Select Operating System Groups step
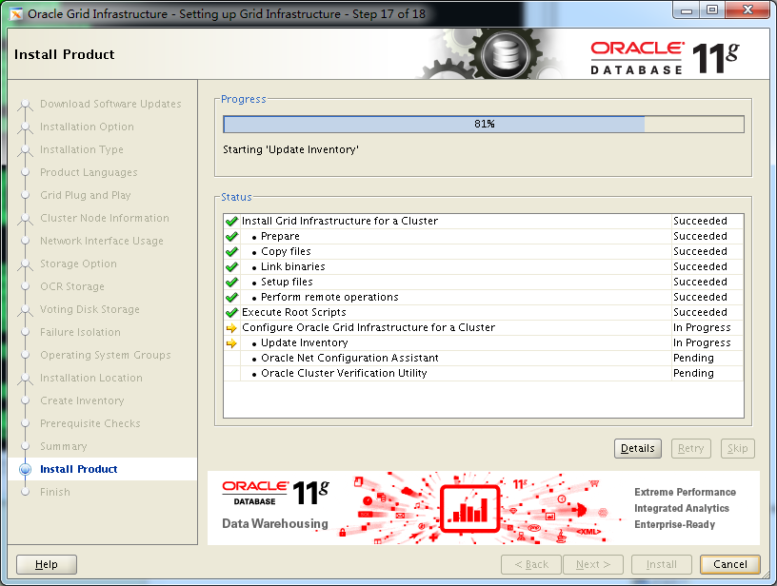Image resolution: width=777 pixels, height=586 pixels. pyautogui.click(x=106, y=355)
